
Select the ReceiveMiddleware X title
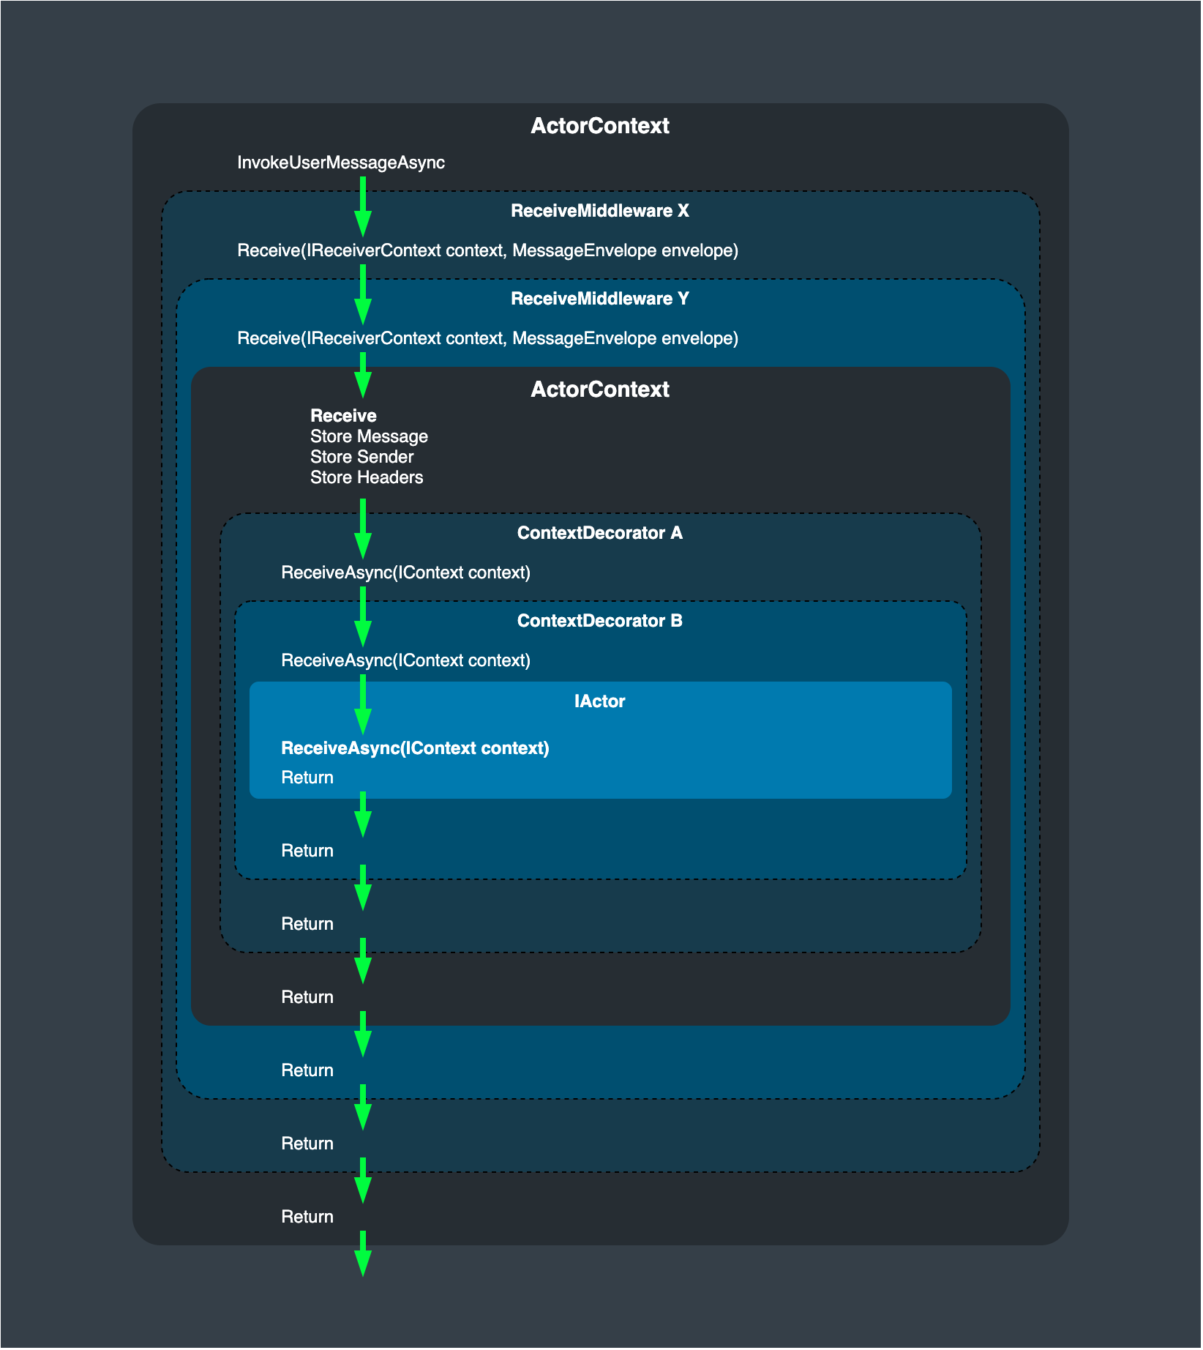coord(600,211)
